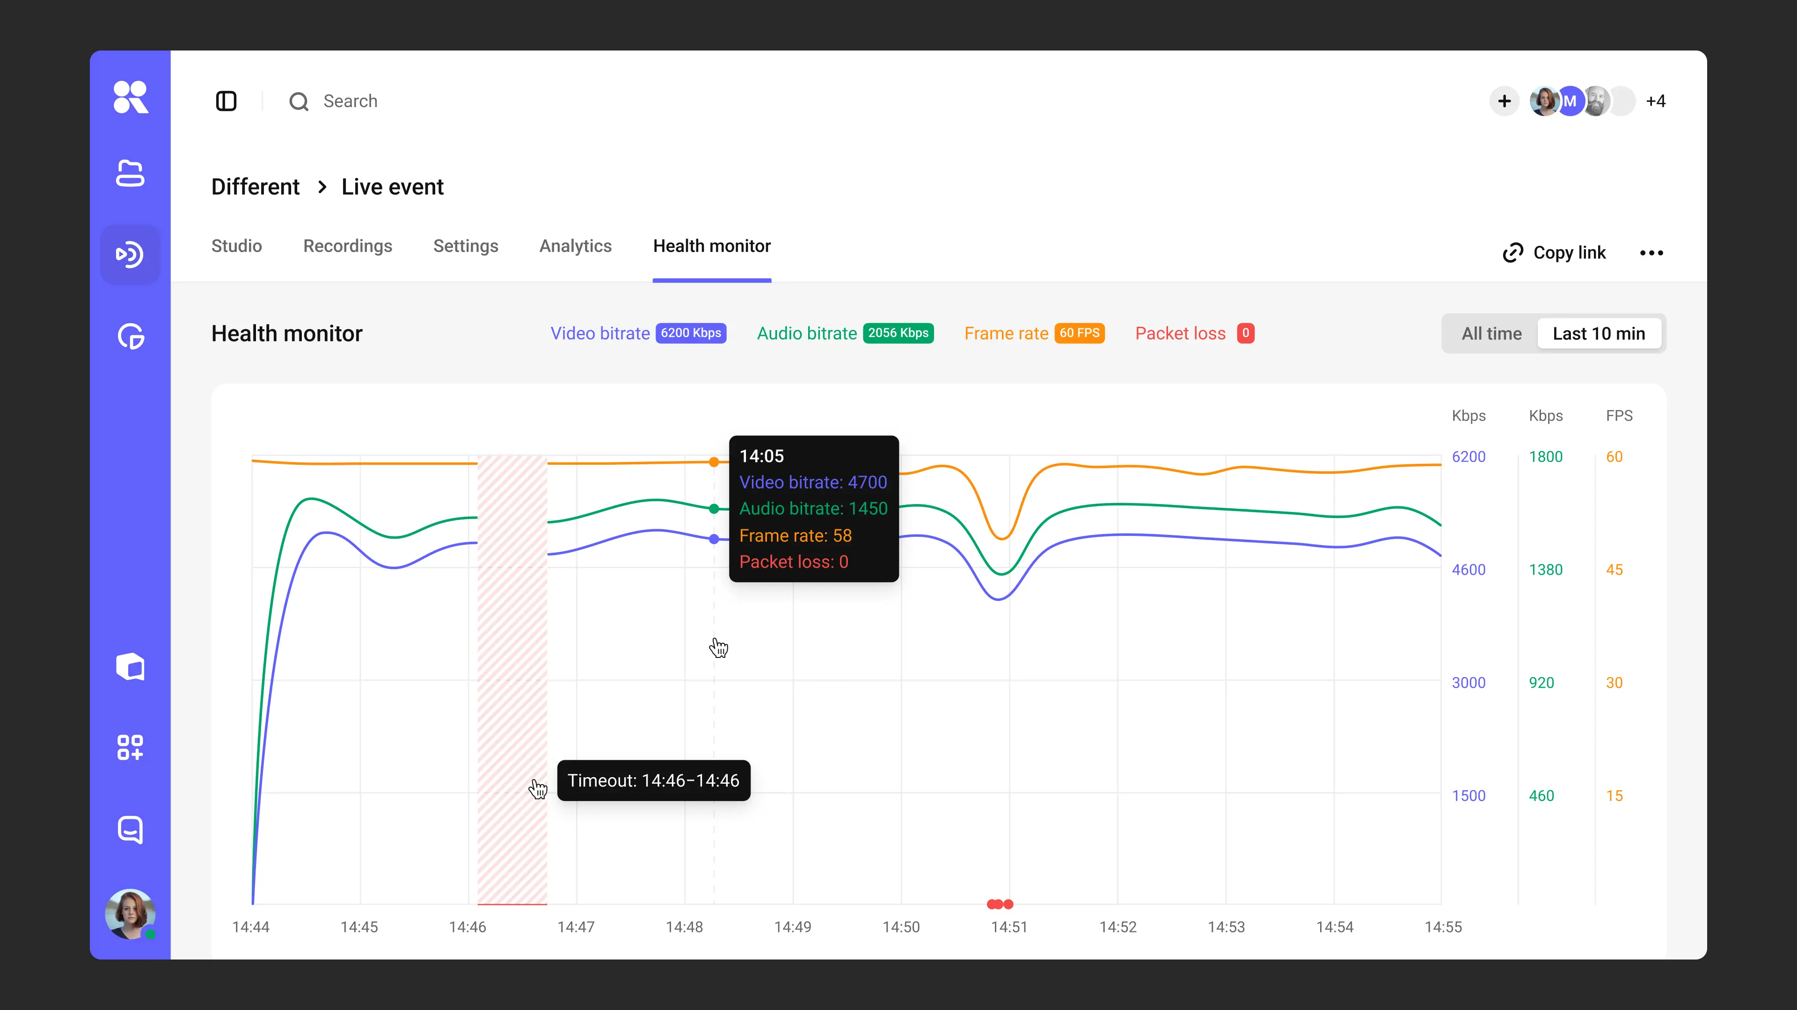Viewport: 1797px width, 1010px height.
Task: Switch to the Analytics tab
Action: pos(575,246)
